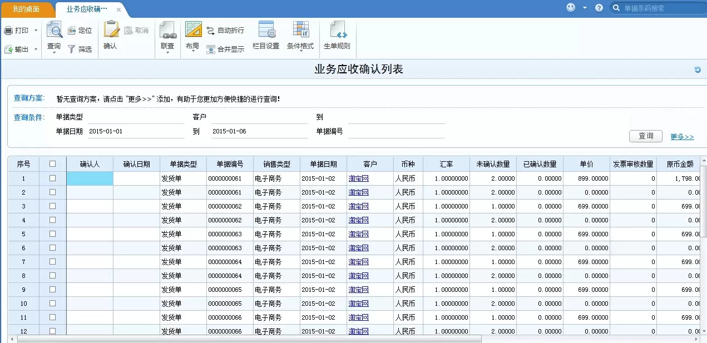Tick the row 11 checkbox
707x343 pixels.
click(53, 317)
